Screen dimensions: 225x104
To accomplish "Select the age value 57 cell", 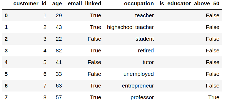I will pyautogui.click(x=59, y=97).
